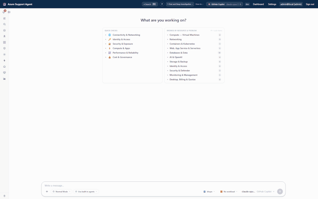Screen dimensions: 318x199
Task: Select Storage & Backup row
Action: coord(194,62)
